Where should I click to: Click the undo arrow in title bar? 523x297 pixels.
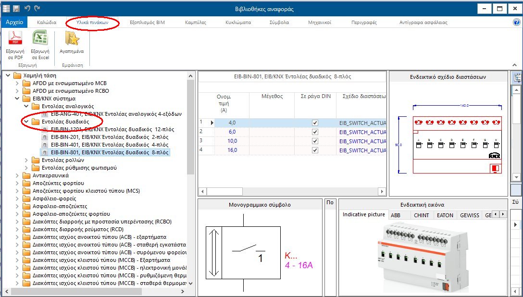click(27, 9)
